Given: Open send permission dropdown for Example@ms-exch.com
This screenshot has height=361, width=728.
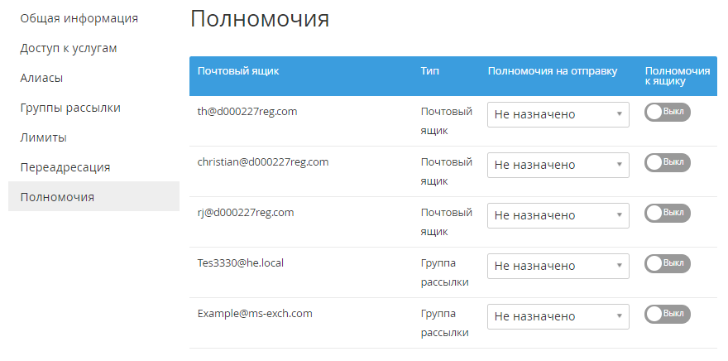Looking at the screenshot, I should point(558,316).
